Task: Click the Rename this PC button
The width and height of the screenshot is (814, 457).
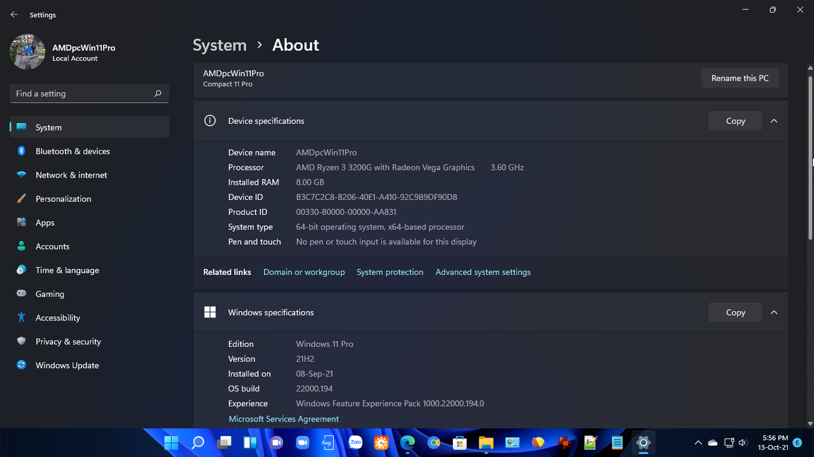Action: coord(740,78)
